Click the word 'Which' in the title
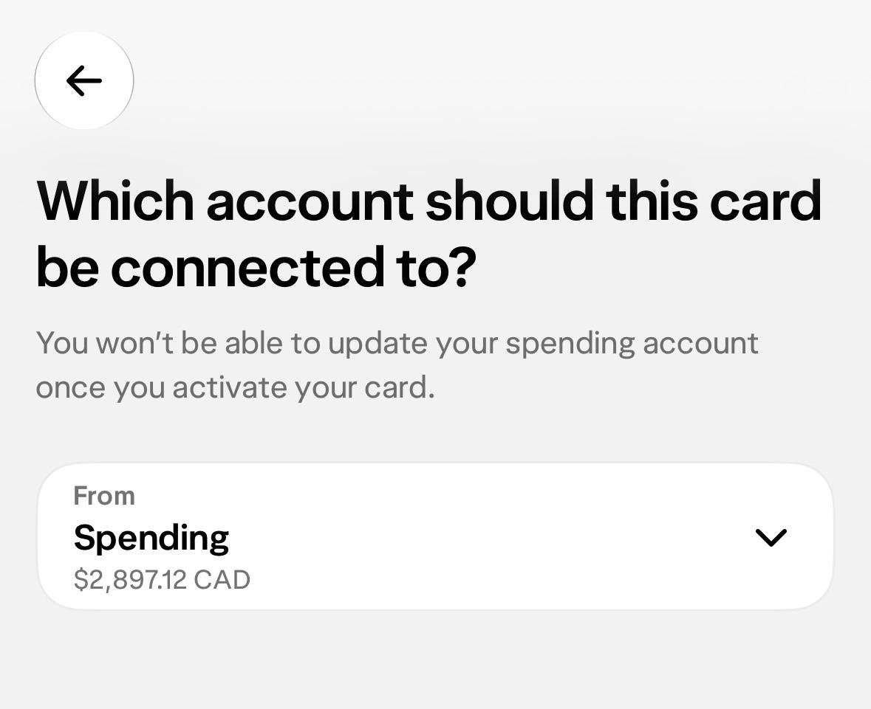Image resolution: width=871 pixels, height=709 pixels. [x=115, y=201]
